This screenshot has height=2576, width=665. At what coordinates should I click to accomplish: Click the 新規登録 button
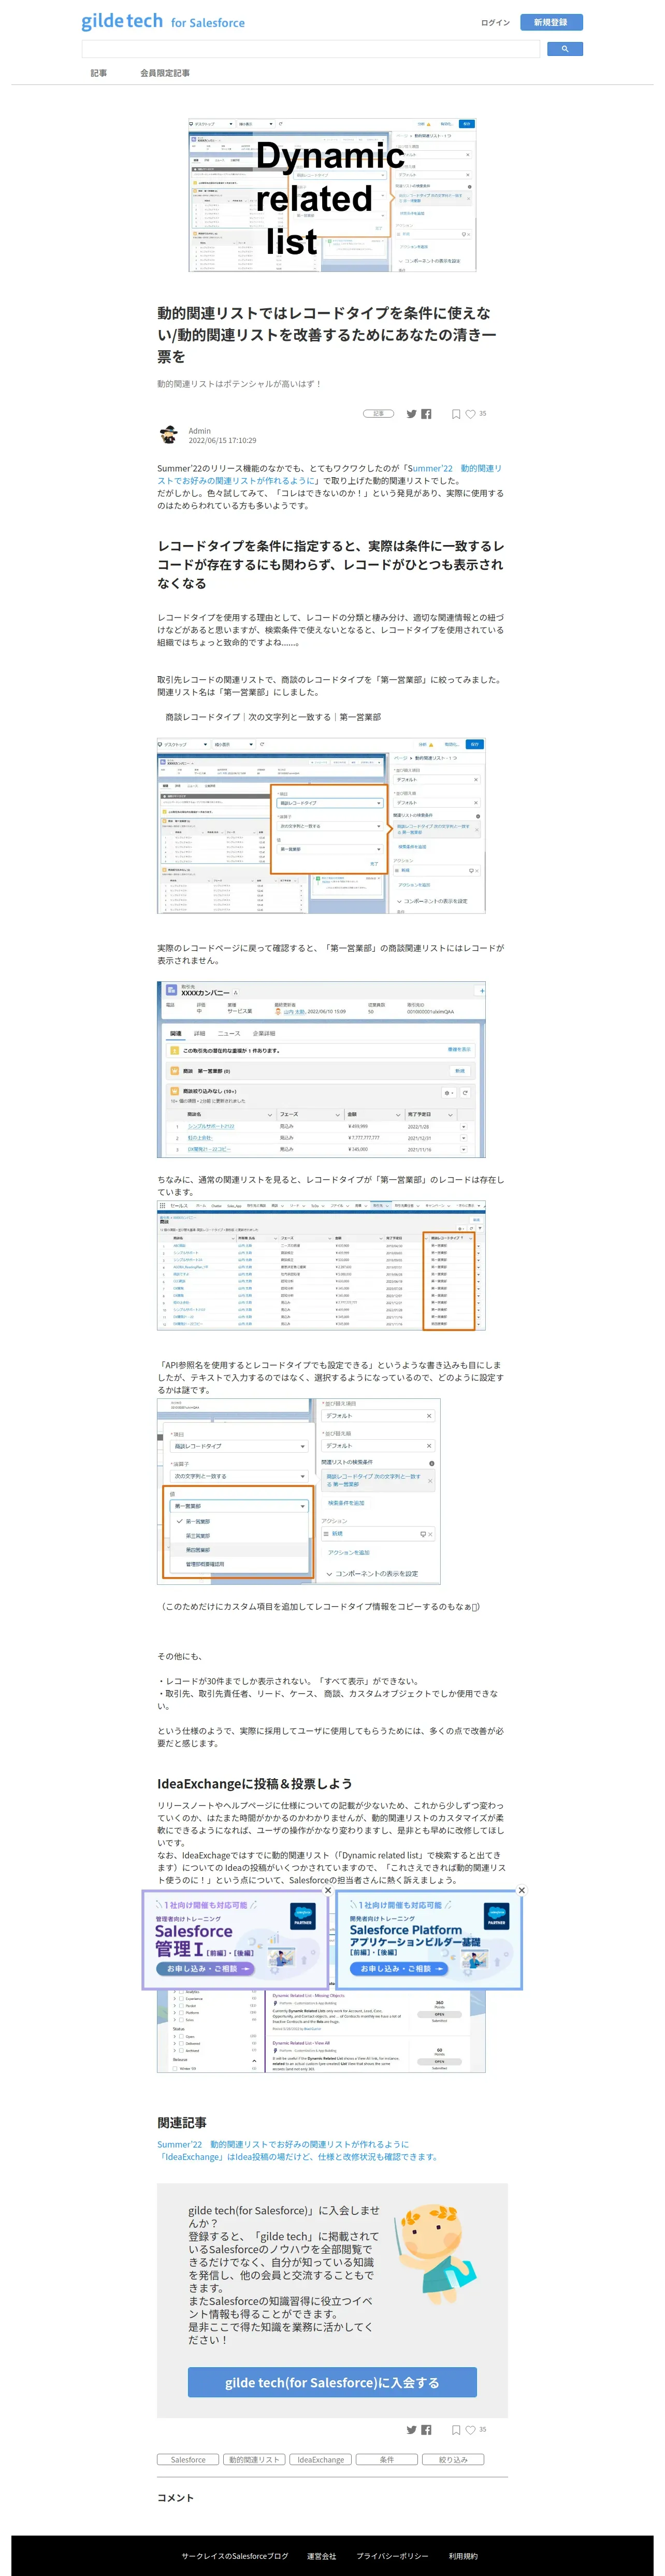point(551,22)
